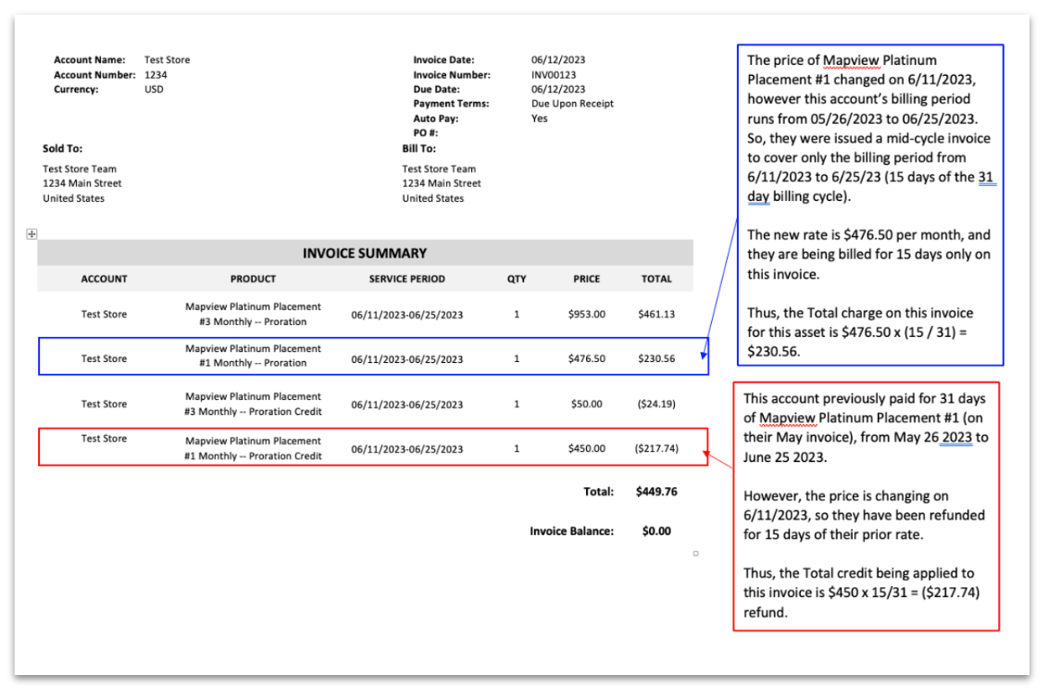Click the 'Account Number:' label
Screen dimensions: 1048x688
(94, 75)
